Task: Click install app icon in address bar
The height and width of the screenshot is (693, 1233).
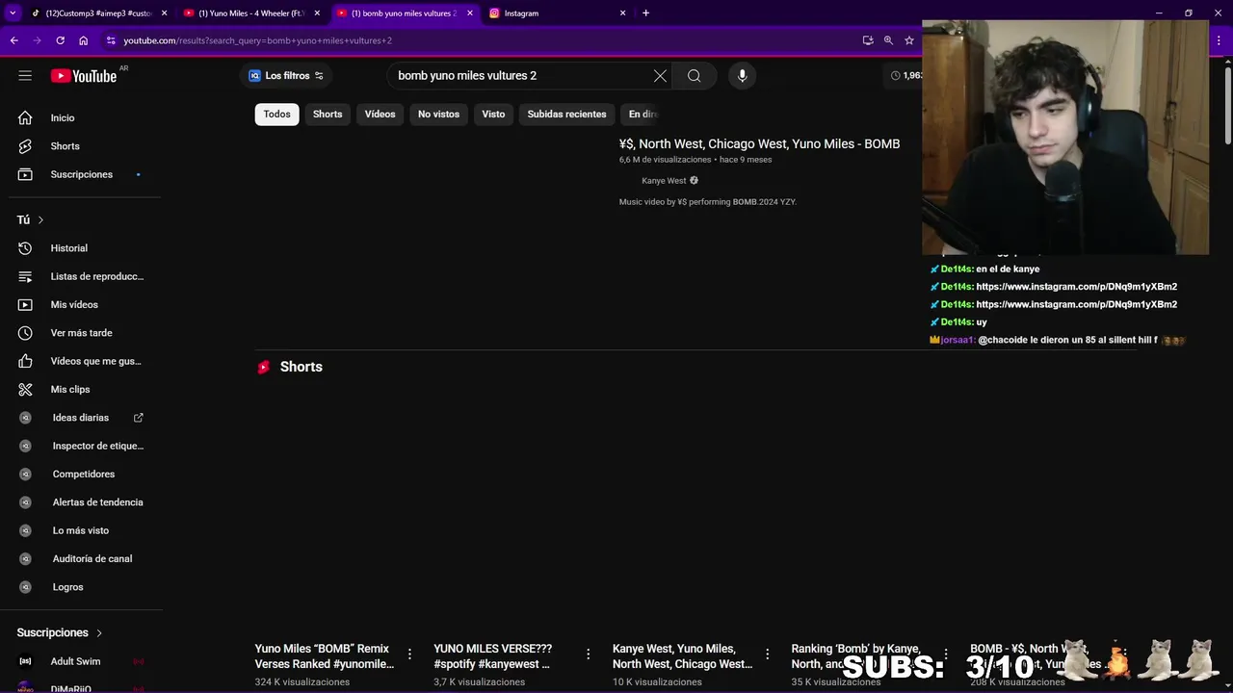Action: [x=868, y=40]
